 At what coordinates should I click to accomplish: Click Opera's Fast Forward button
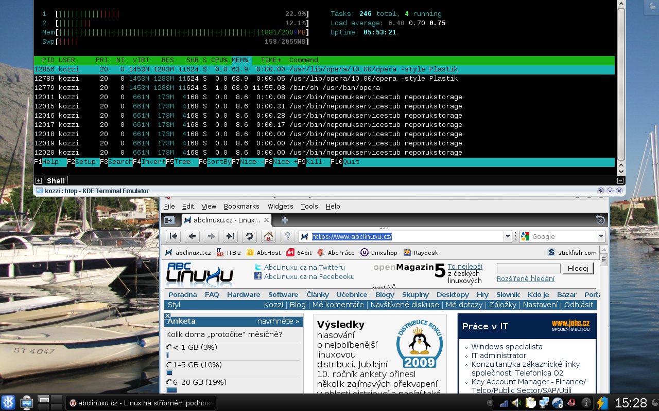point(230,236)
